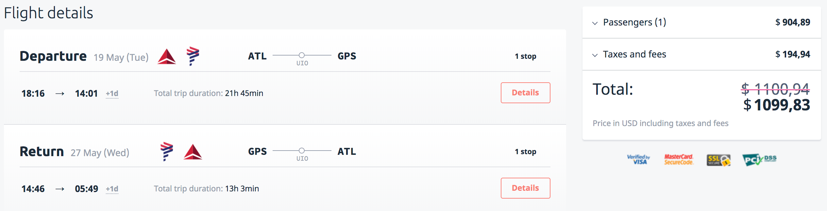
Task: Click the return +1d arrival indicator
Action: click(x=112, y=189)
